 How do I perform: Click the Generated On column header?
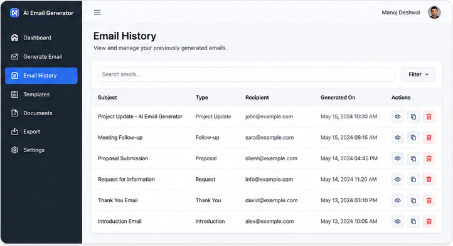(338, 98)
